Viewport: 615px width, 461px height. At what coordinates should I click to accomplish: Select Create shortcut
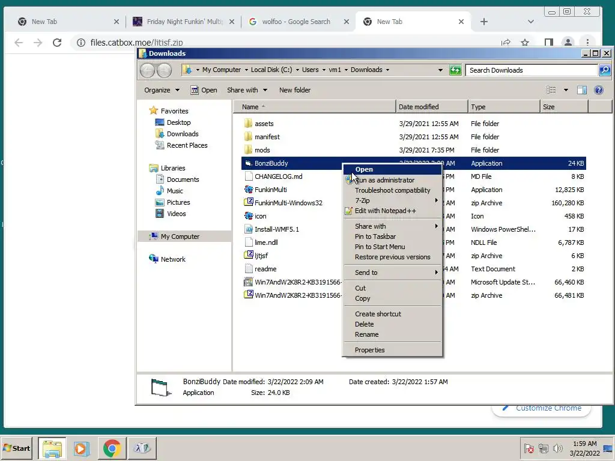tap(392, 314)
